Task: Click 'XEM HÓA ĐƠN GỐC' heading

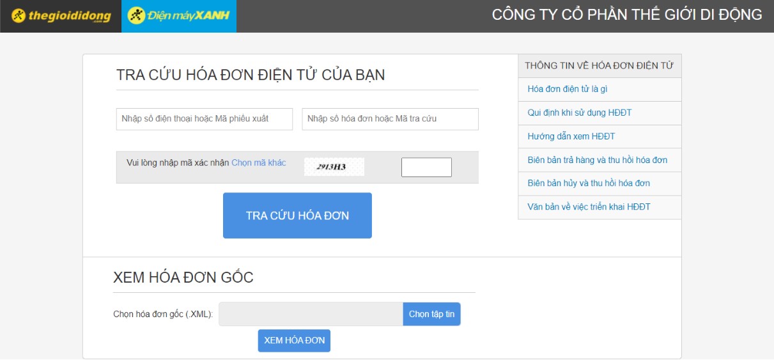Action: click(x=183, y=278)
